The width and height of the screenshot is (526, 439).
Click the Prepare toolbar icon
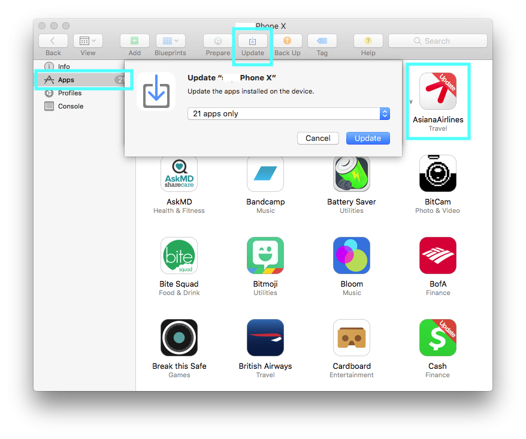pos(217,41)
